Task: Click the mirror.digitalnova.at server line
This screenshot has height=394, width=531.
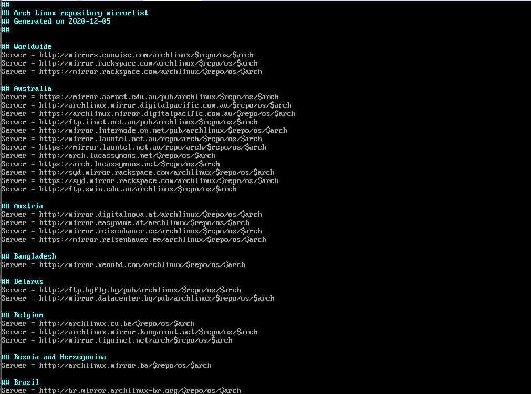Action: [131, 215]
